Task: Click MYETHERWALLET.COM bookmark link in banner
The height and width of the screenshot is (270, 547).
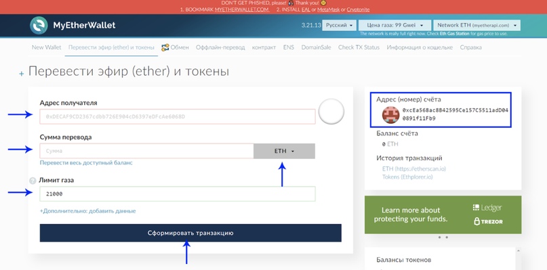Action: click(x=242, y=9)
